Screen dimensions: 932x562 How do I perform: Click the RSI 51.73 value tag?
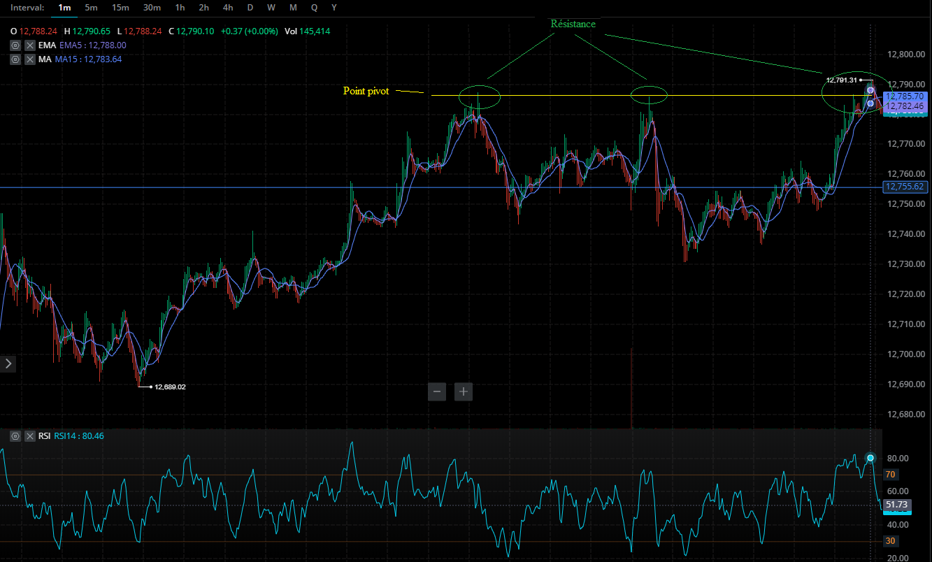(x=896, y=505)
